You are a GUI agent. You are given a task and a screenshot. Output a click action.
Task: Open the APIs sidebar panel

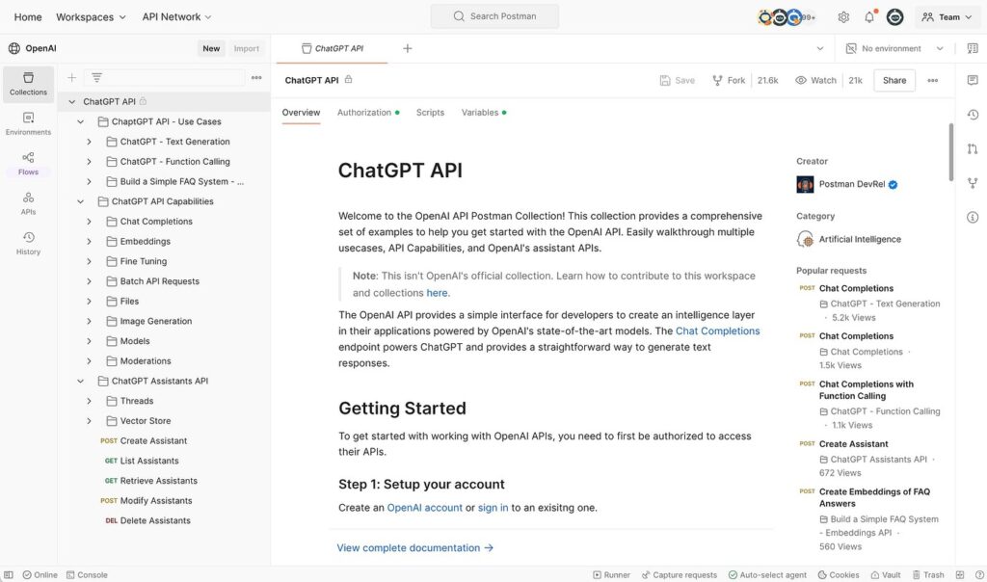(x=28, y=203)
